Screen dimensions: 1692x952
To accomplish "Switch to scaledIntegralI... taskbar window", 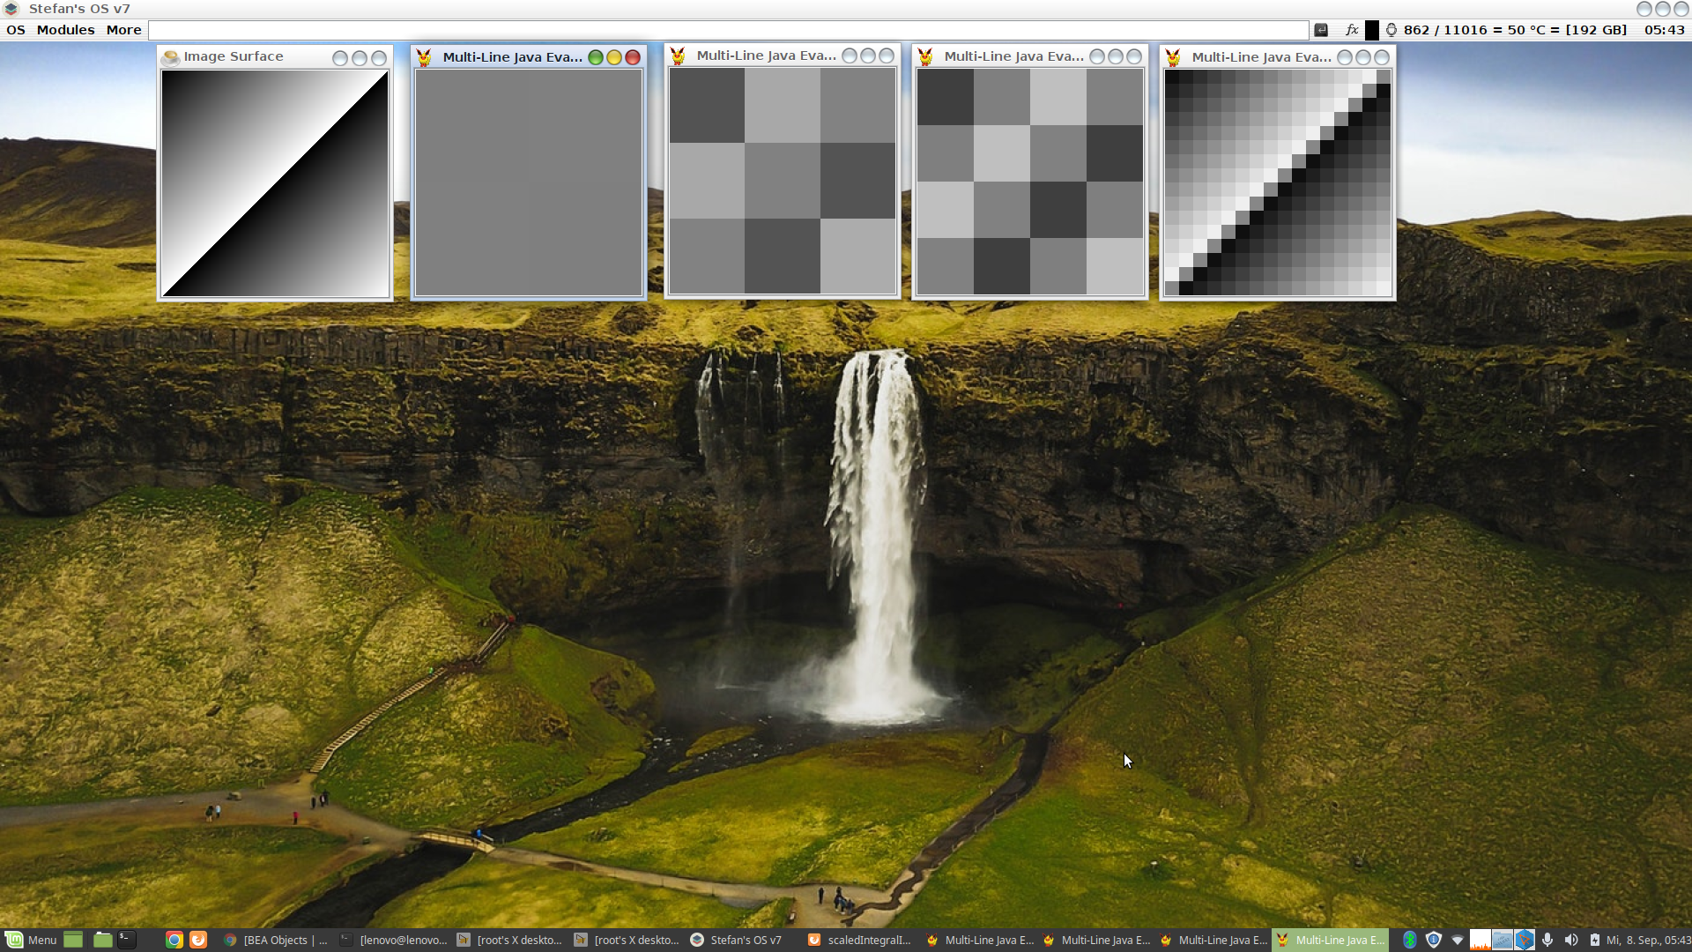I will [x=859, y=940].
